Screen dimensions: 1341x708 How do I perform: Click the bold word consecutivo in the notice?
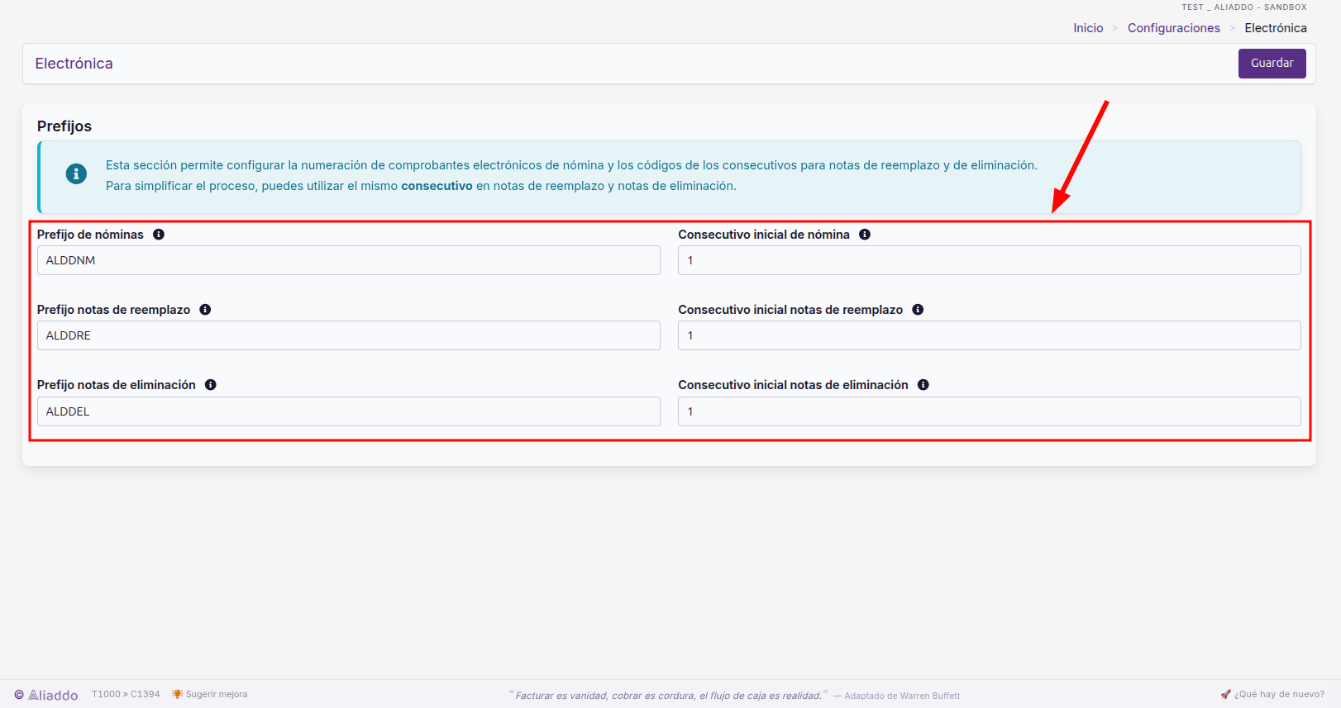point(437,186)
